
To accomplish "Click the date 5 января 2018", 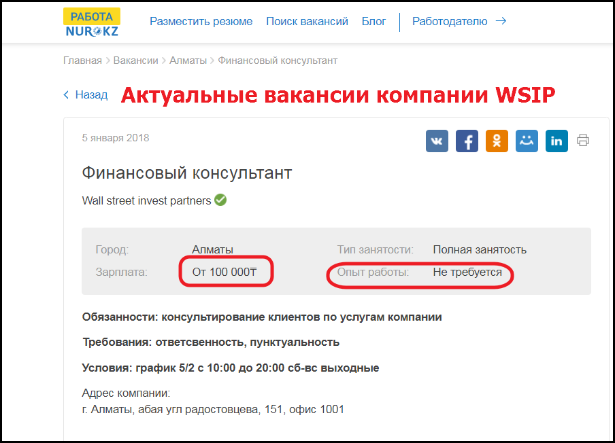I will pos(116,138).
